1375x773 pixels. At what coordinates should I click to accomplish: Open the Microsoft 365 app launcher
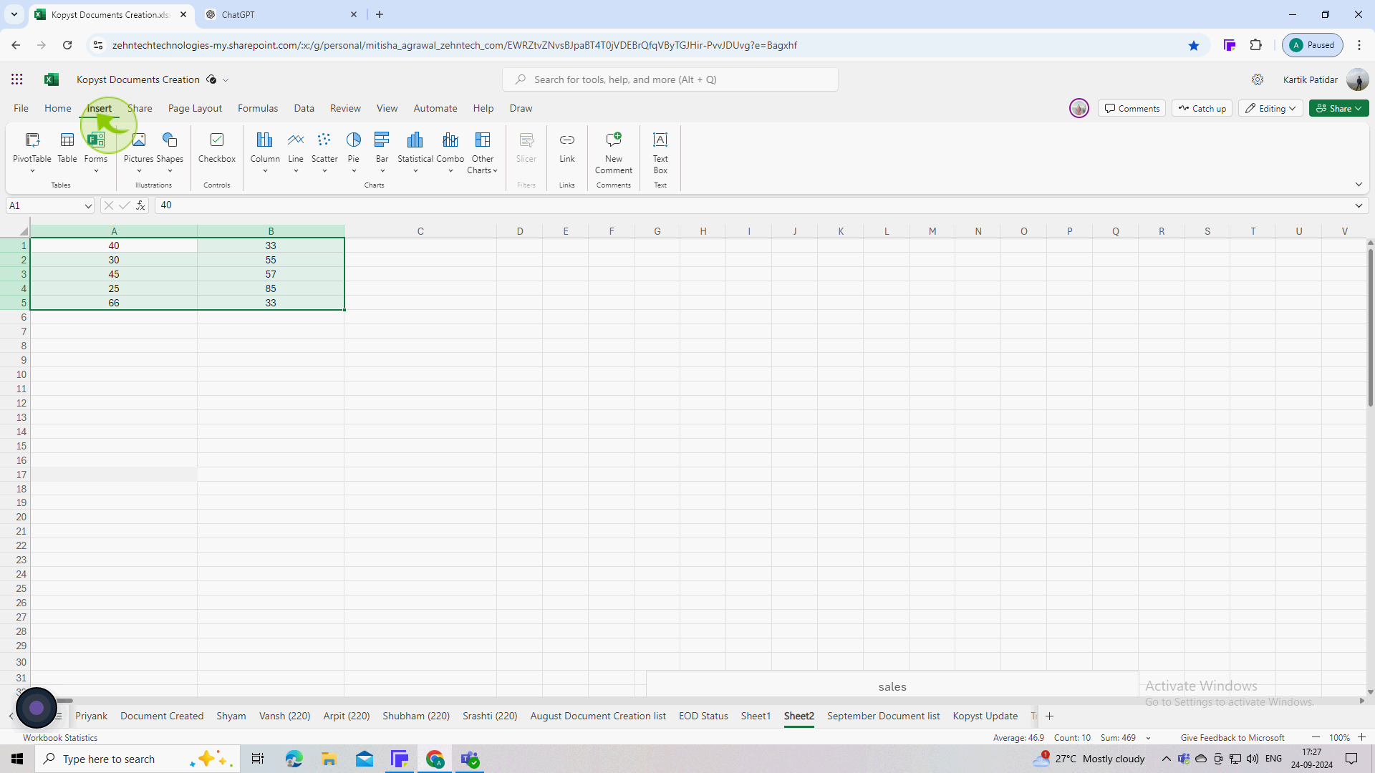coord(17,79)
